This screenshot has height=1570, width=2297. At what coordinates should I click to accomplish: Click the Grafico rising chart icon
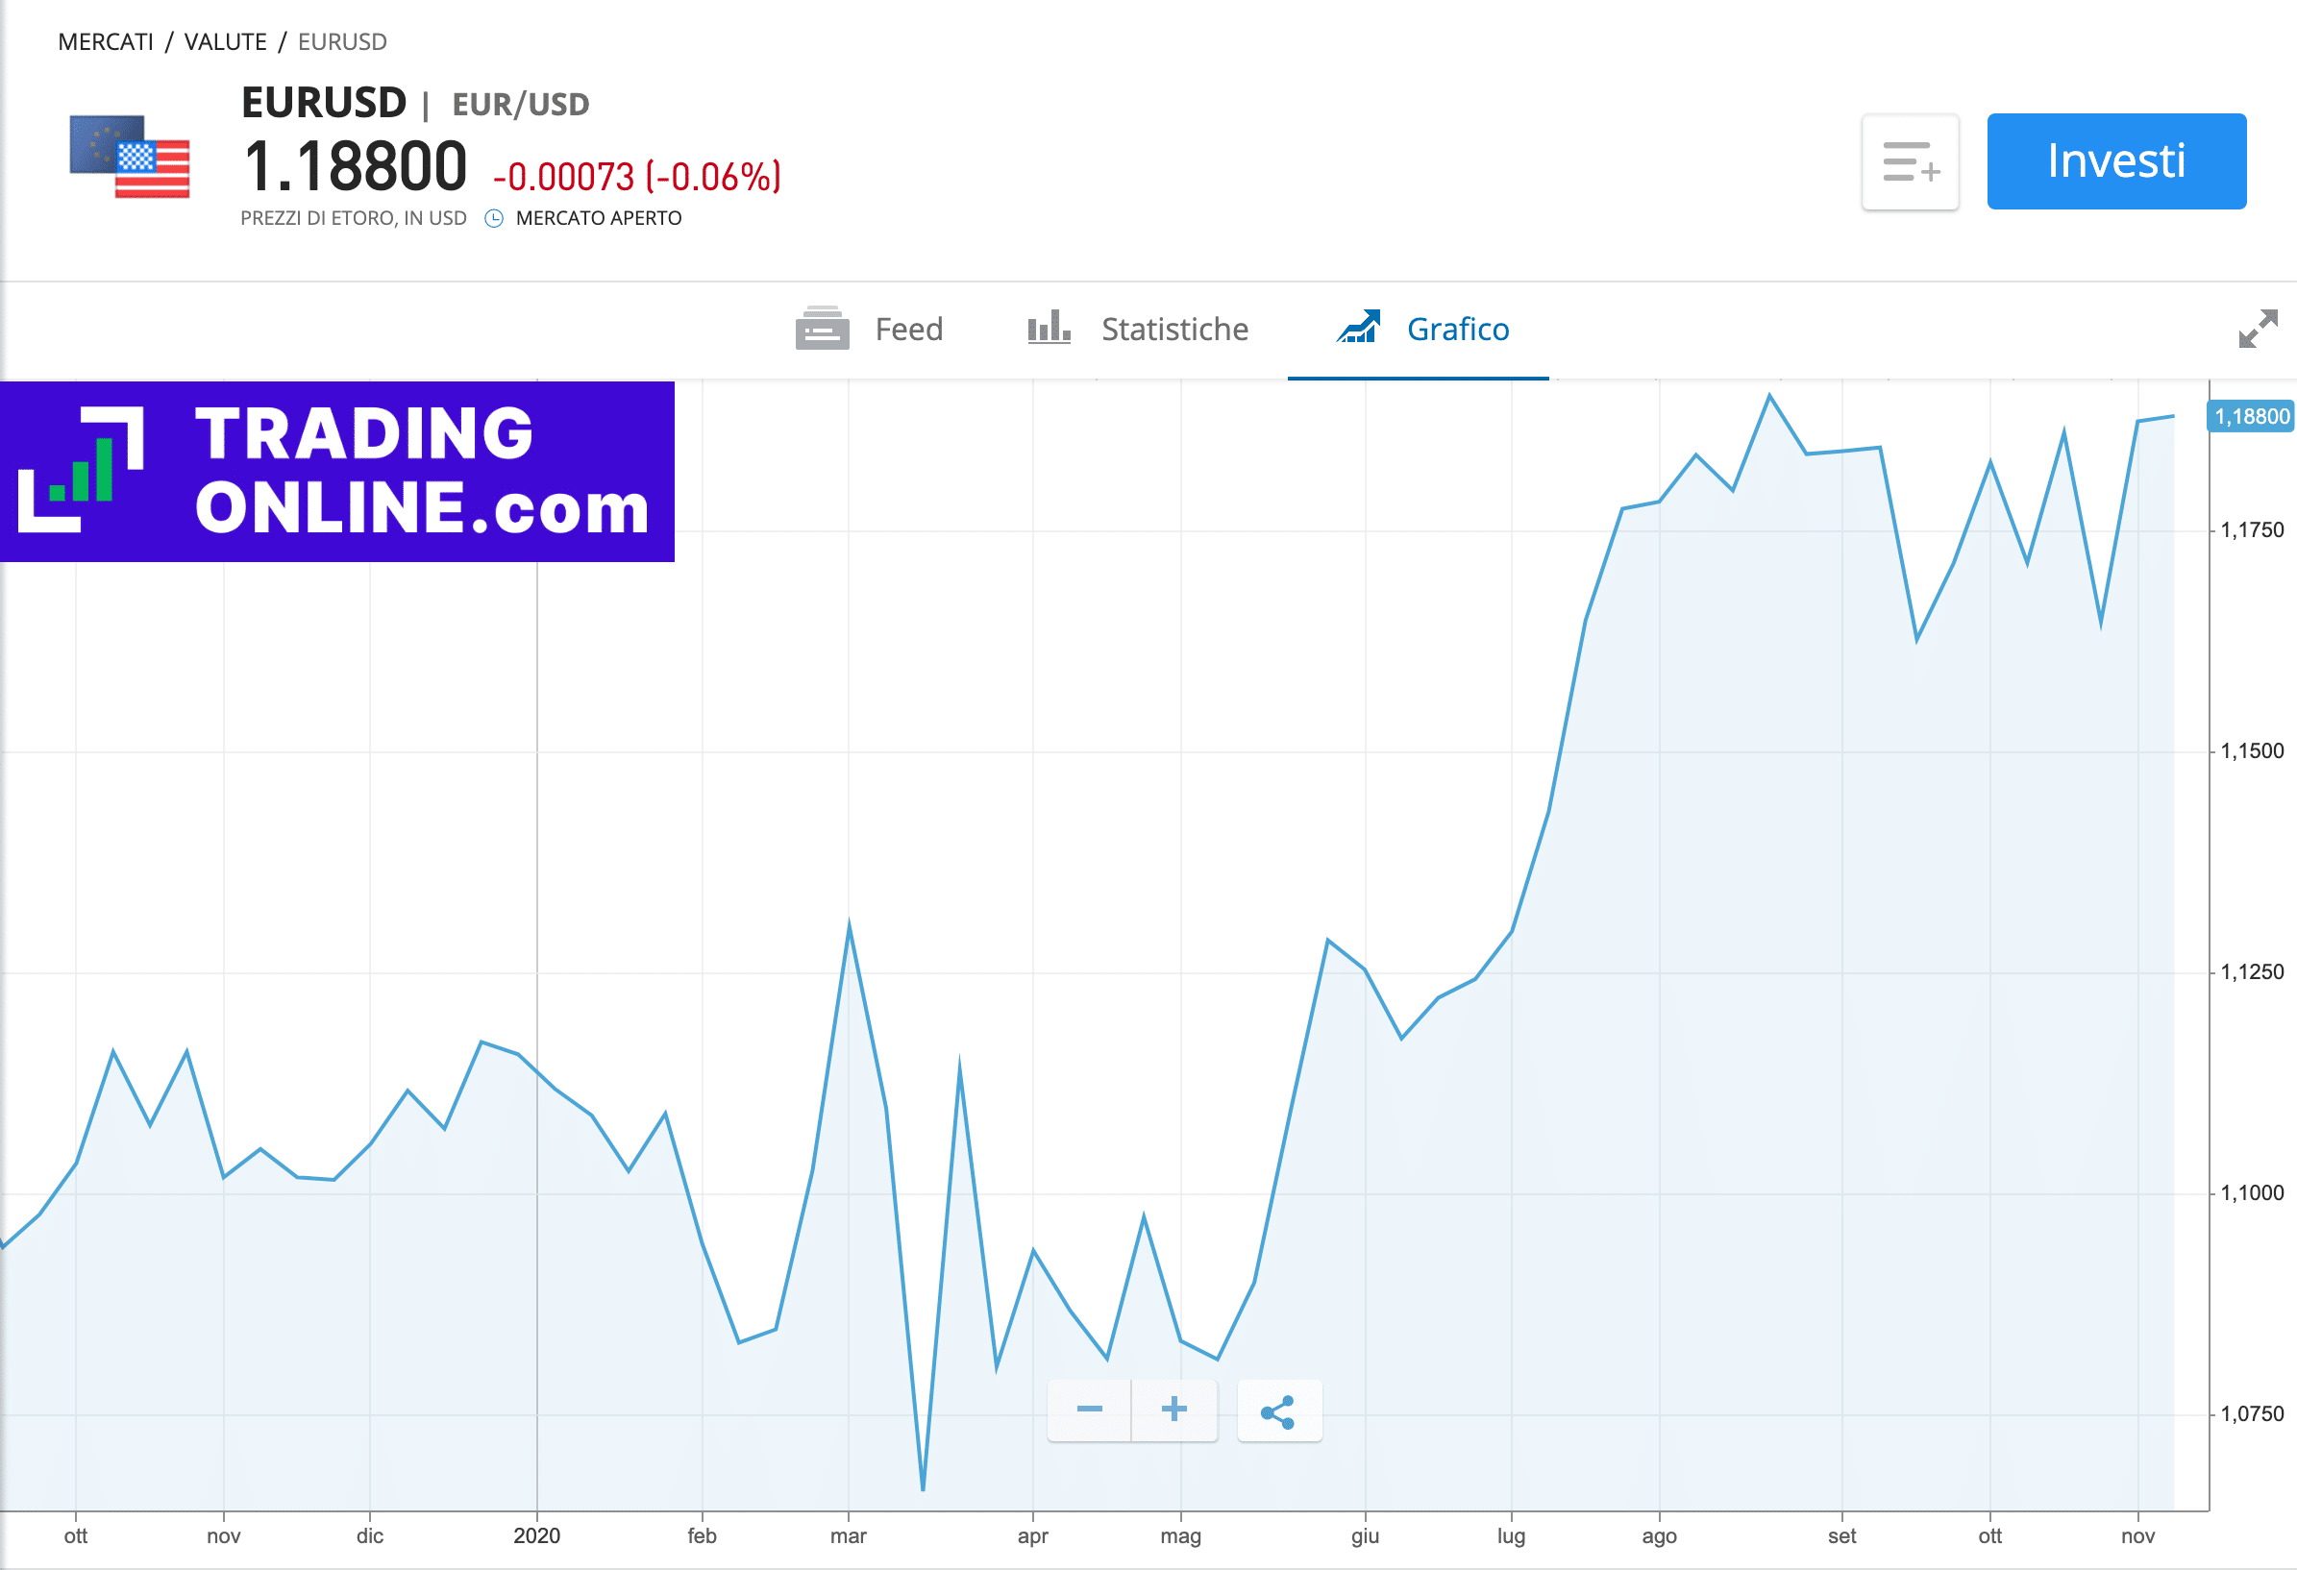[x=1358, y=326]
